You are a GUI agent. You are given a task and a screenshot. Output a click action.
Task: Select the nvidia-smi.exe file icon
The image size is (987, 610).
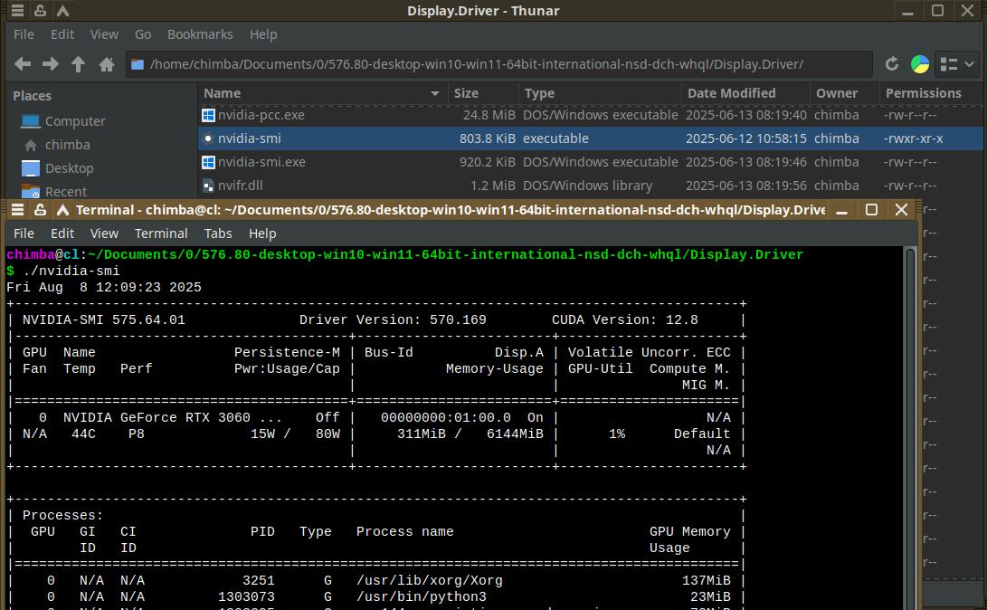208,162
